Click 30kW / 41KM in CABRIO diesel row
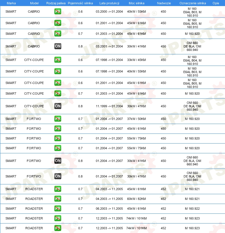The height and width of the screenshot is (233, 225). (x=136, y=46)
